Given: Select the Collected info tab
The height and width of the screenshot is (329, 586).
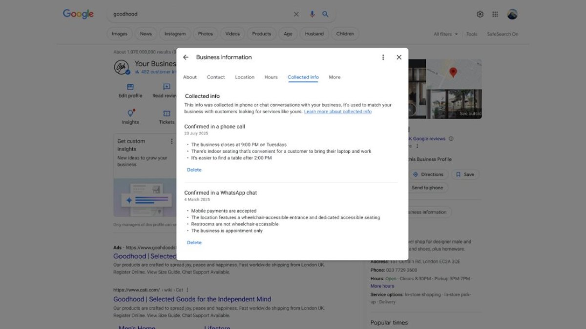Looking at the screenshot, I should coord(303,77).
